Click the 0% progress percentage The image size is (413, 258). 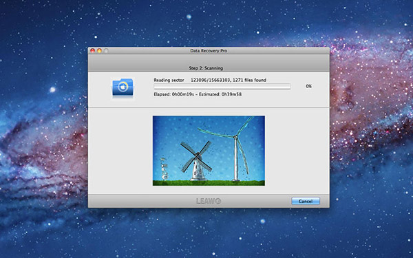click(308, 87)
